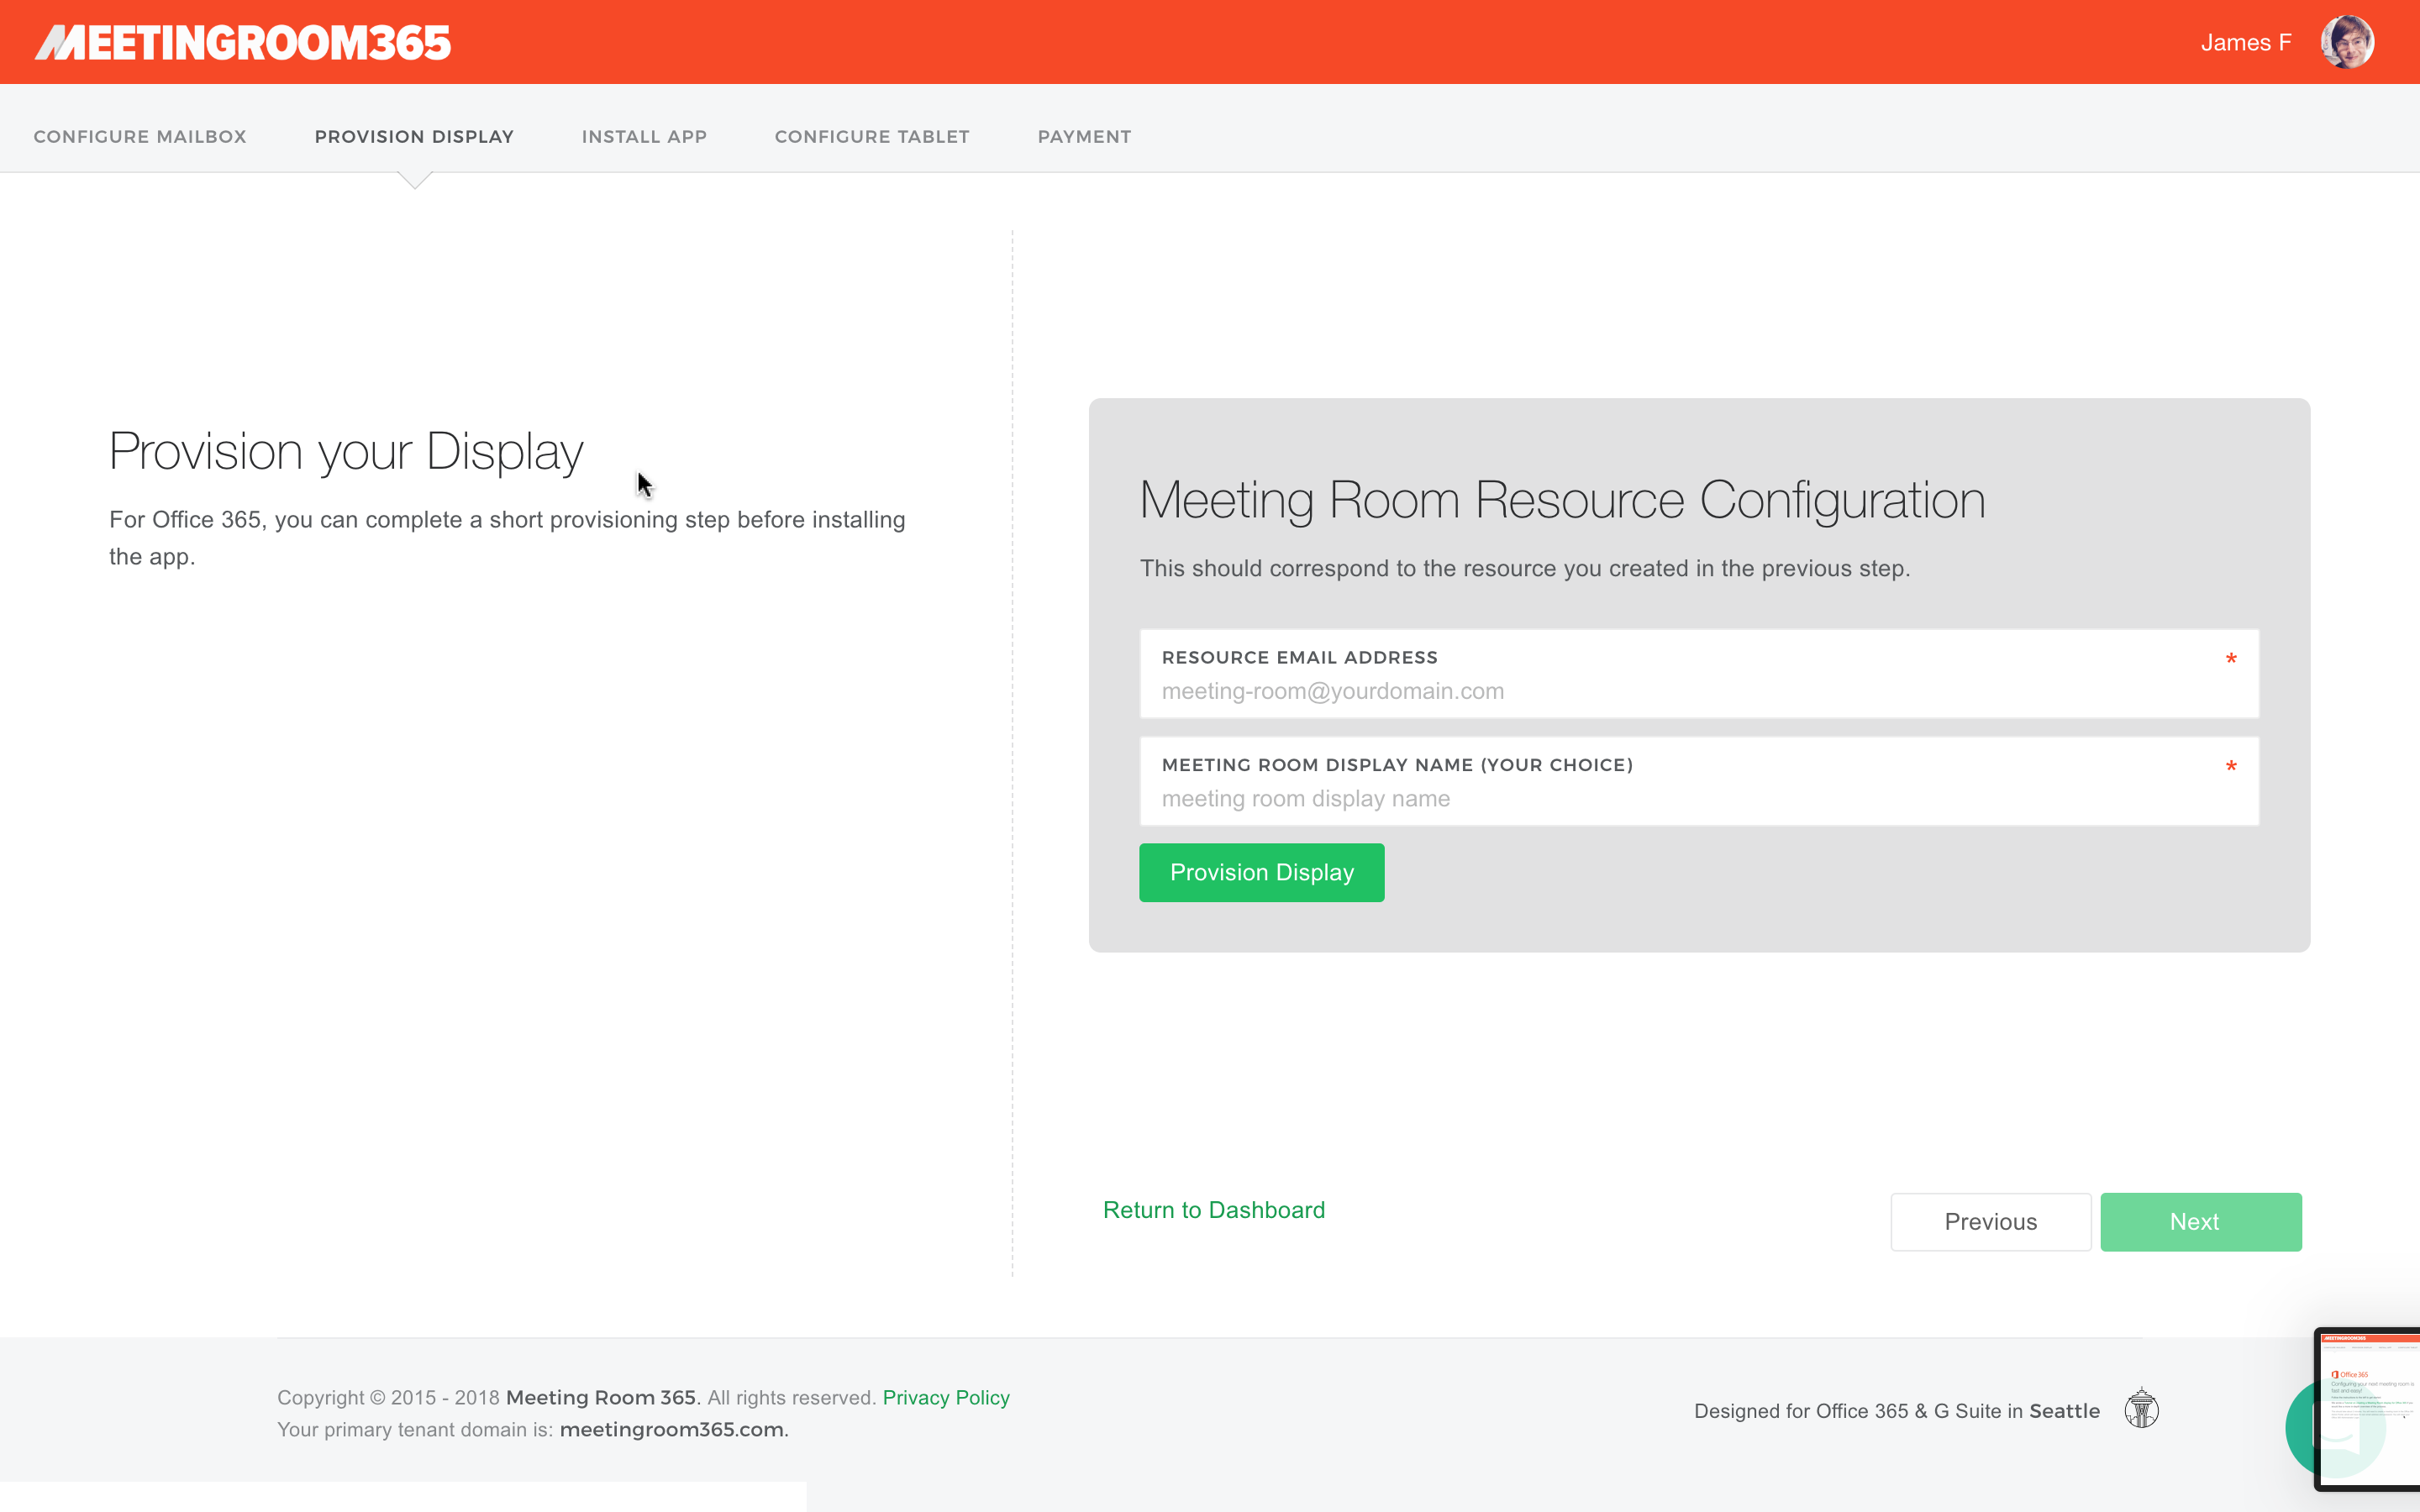The width and height of the screenshot is (2420, 1512).
Task: Open the James F profile avatar
Action: tap(2347, 42)
